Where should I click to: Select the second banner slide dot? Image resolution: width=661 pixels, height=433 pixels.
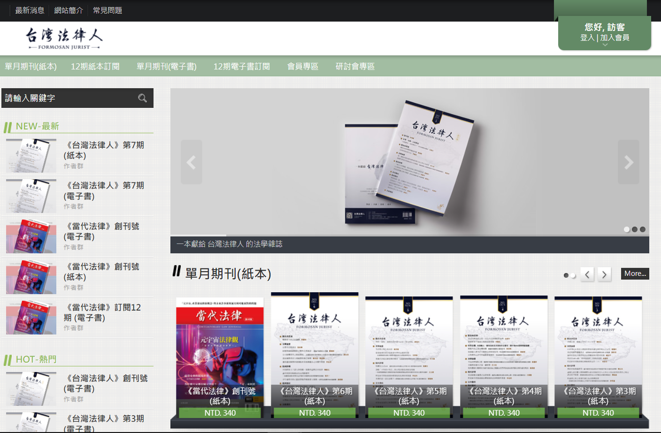coord(635,229)
